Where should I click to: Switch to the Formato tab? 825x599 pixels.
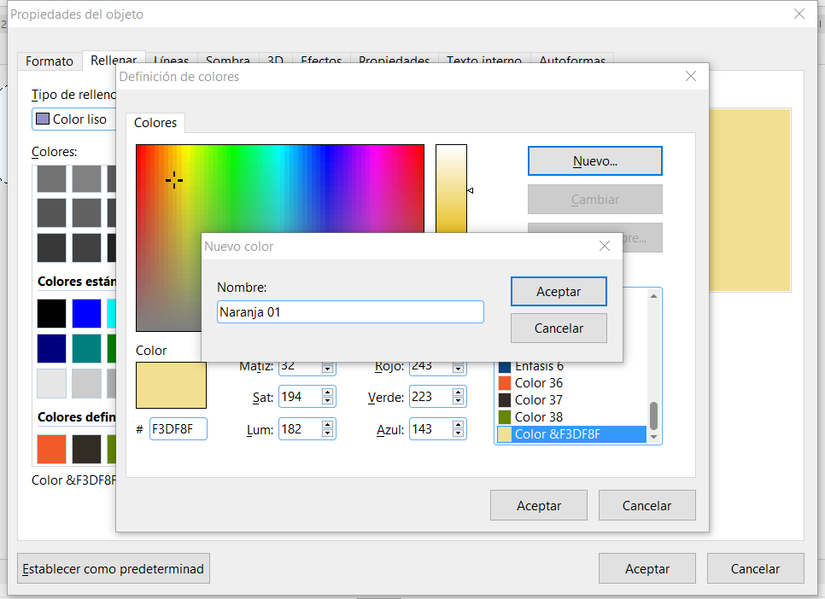(x=50, y=61)
